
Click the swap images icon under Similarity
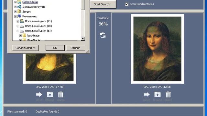pos(103,35)
